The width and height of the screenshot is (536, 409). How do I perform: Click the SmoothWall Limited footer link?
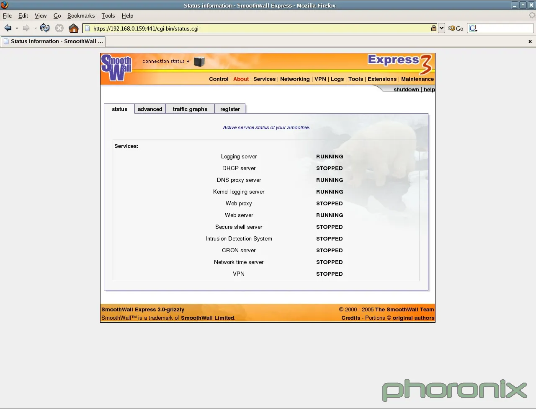[x=207, y=318]
